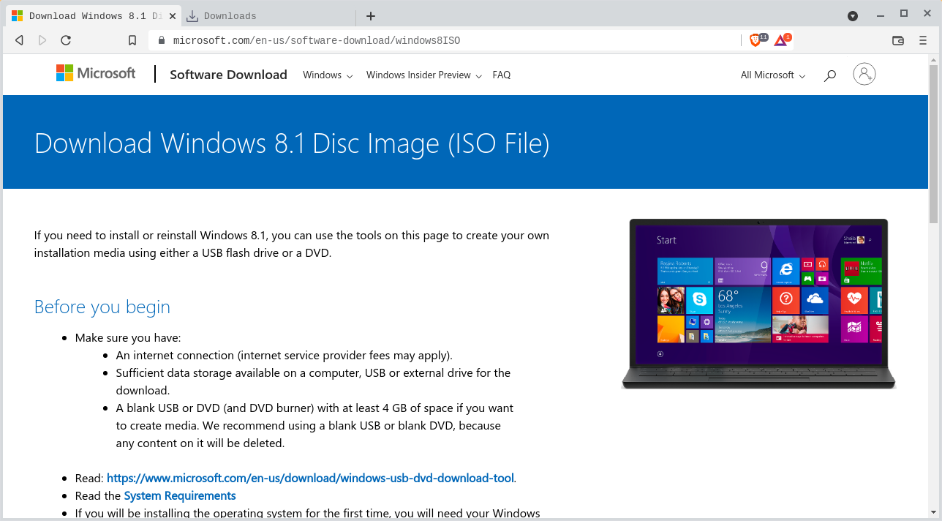This screenshot has width=942, height=521.
Task: Open the FAQ menu item
Action: [x=502, y=75]
